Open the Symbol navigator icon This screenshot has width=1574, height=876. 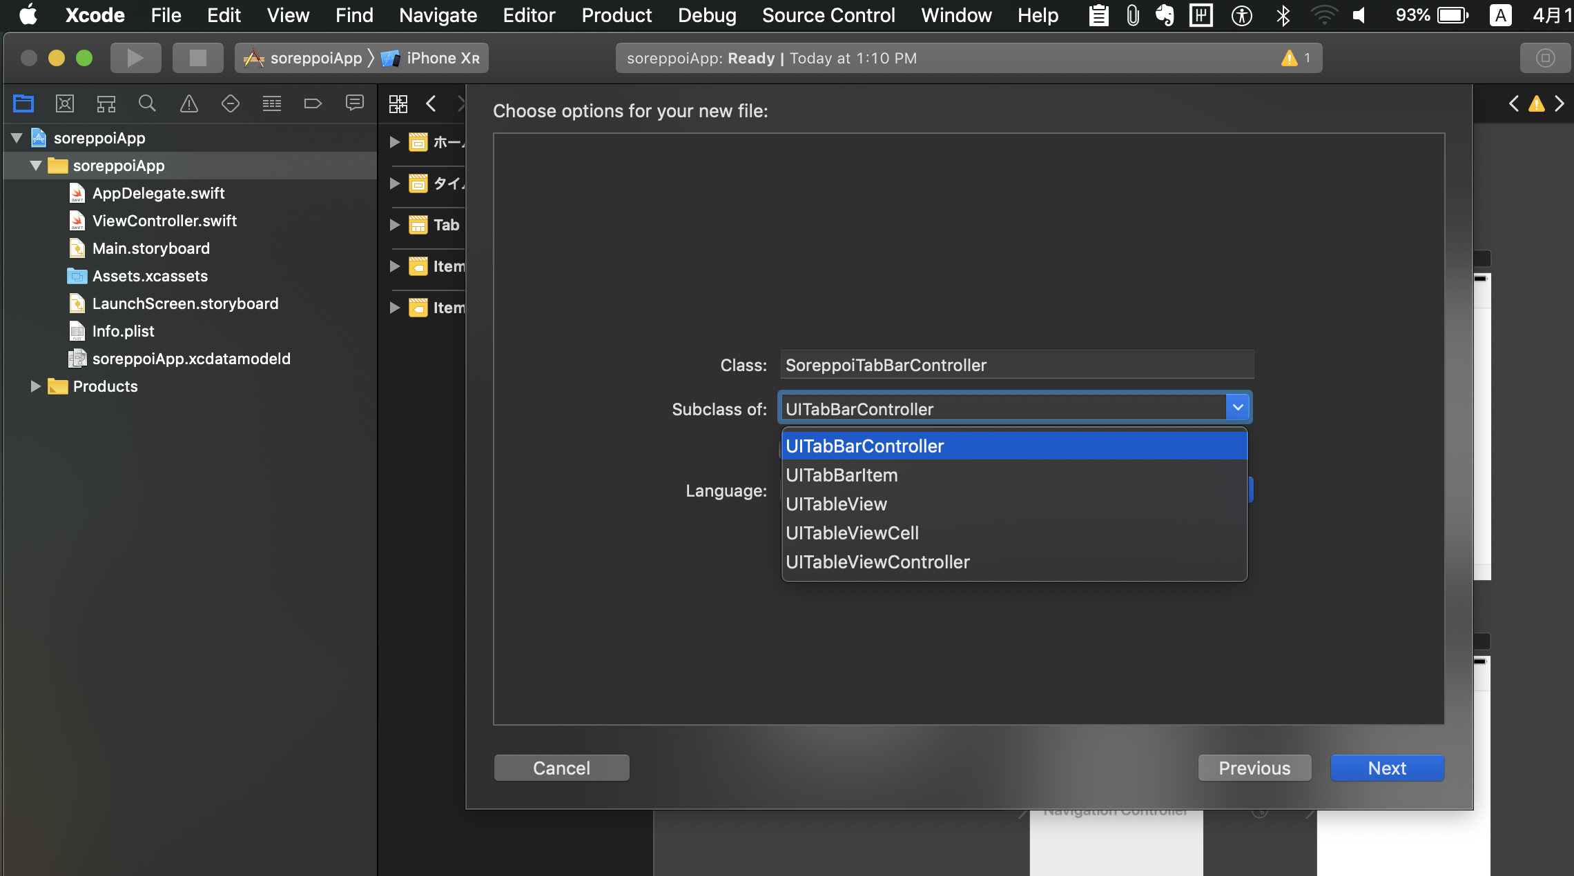pyautogui.click(x=106, y=104)
